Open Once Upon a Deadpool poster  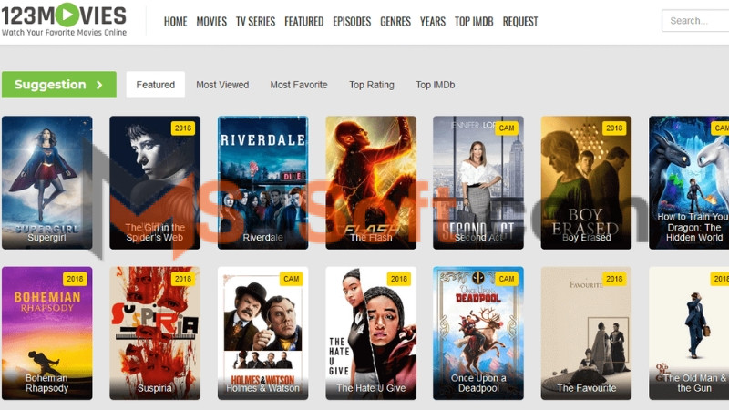pyautogui.click(x=478, y=333)
